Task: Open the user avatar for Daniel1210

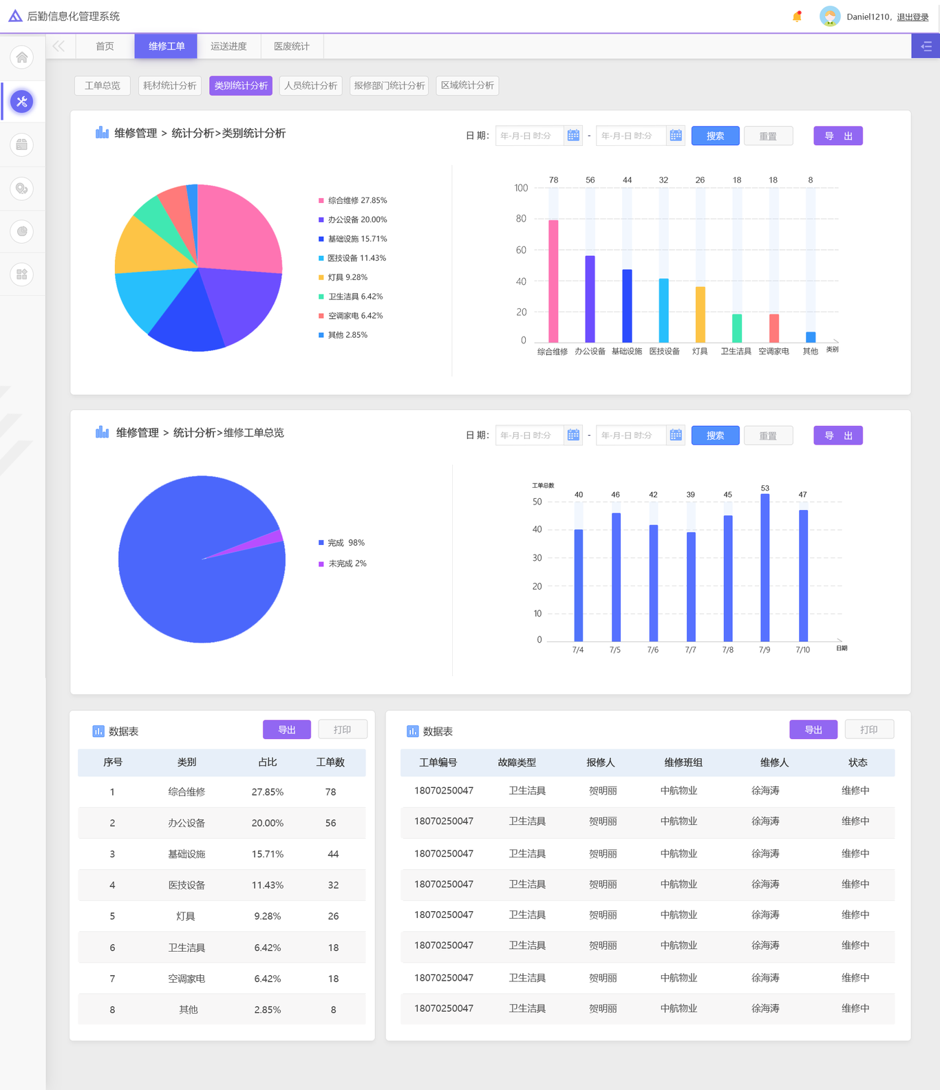Action: [830, 17]
